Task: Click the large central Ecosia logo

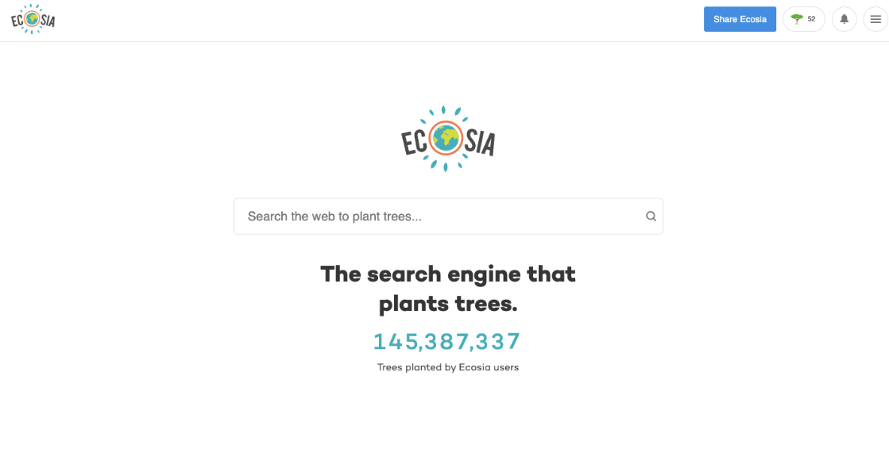Action: pyautogui.click(x=448, y=139)
